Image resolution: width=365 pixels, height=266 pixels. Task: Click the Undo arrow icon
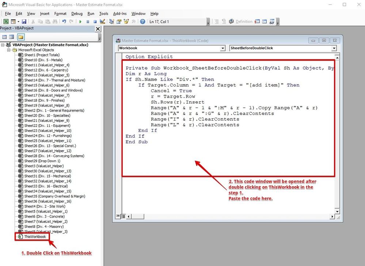[64, 21]
